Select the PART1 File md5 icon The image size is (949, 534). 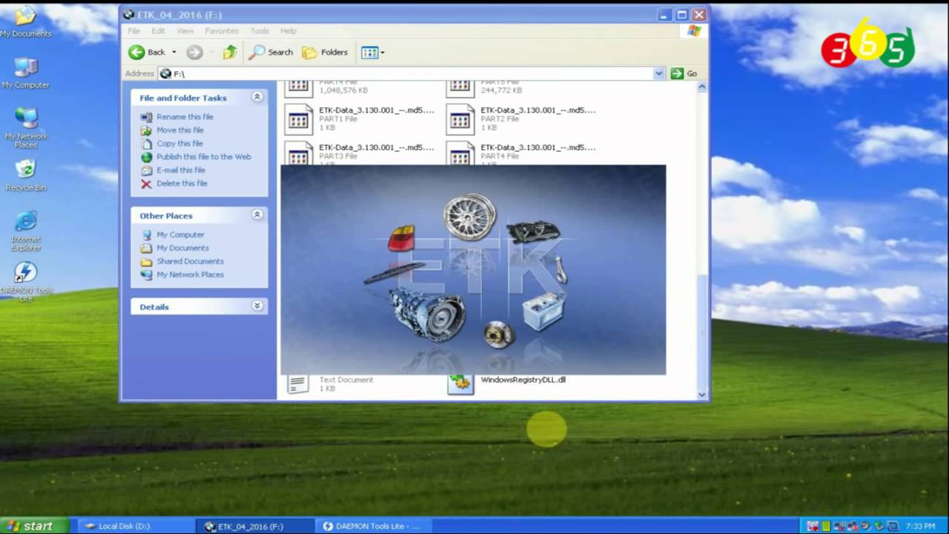pos(299,119)
